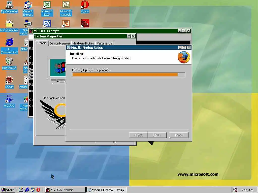This screenshot has height=193, width=258.
Task: Open the Microsoft Excel desktop shortcut
Action: point(47,8)
